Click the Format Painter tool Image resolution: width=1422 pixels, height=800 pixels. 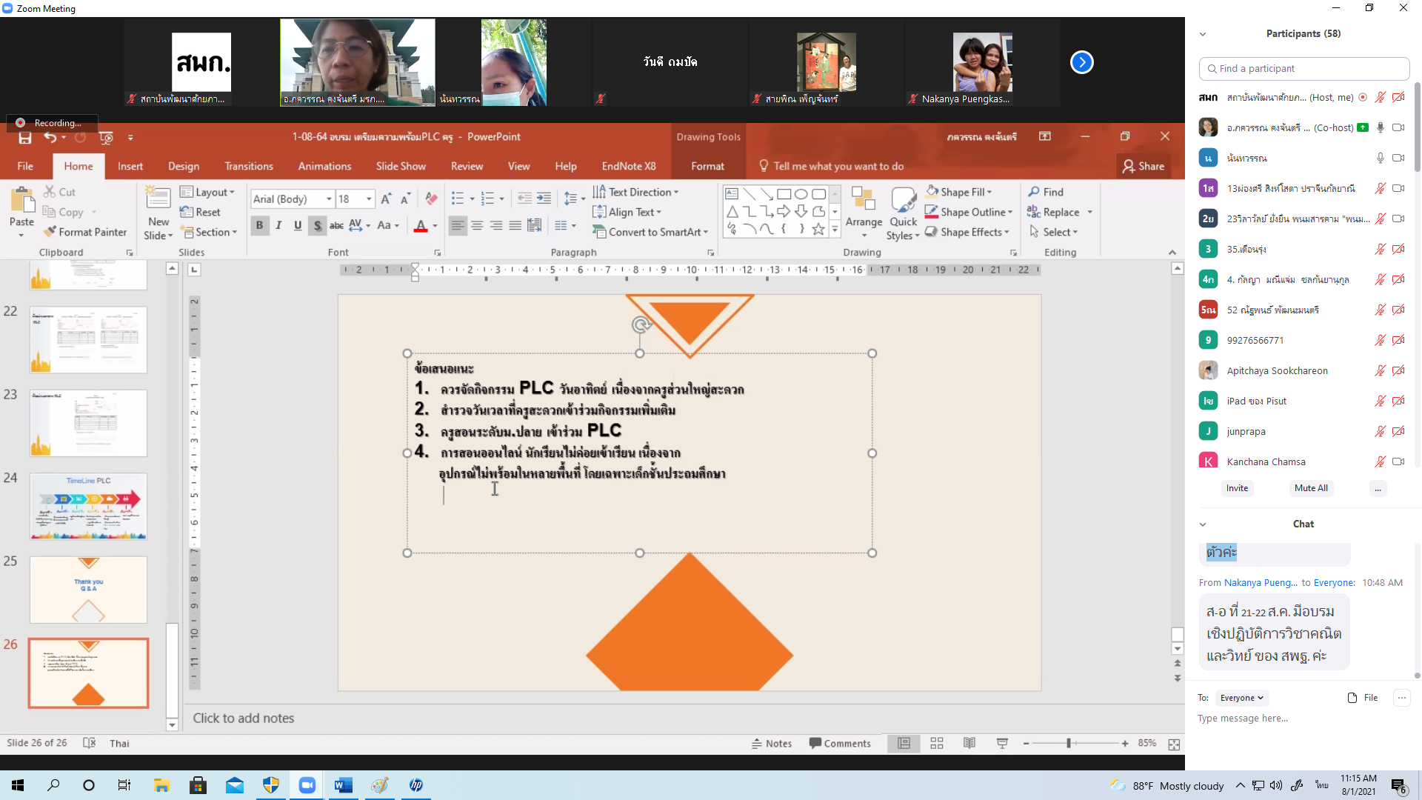[85, 232]
